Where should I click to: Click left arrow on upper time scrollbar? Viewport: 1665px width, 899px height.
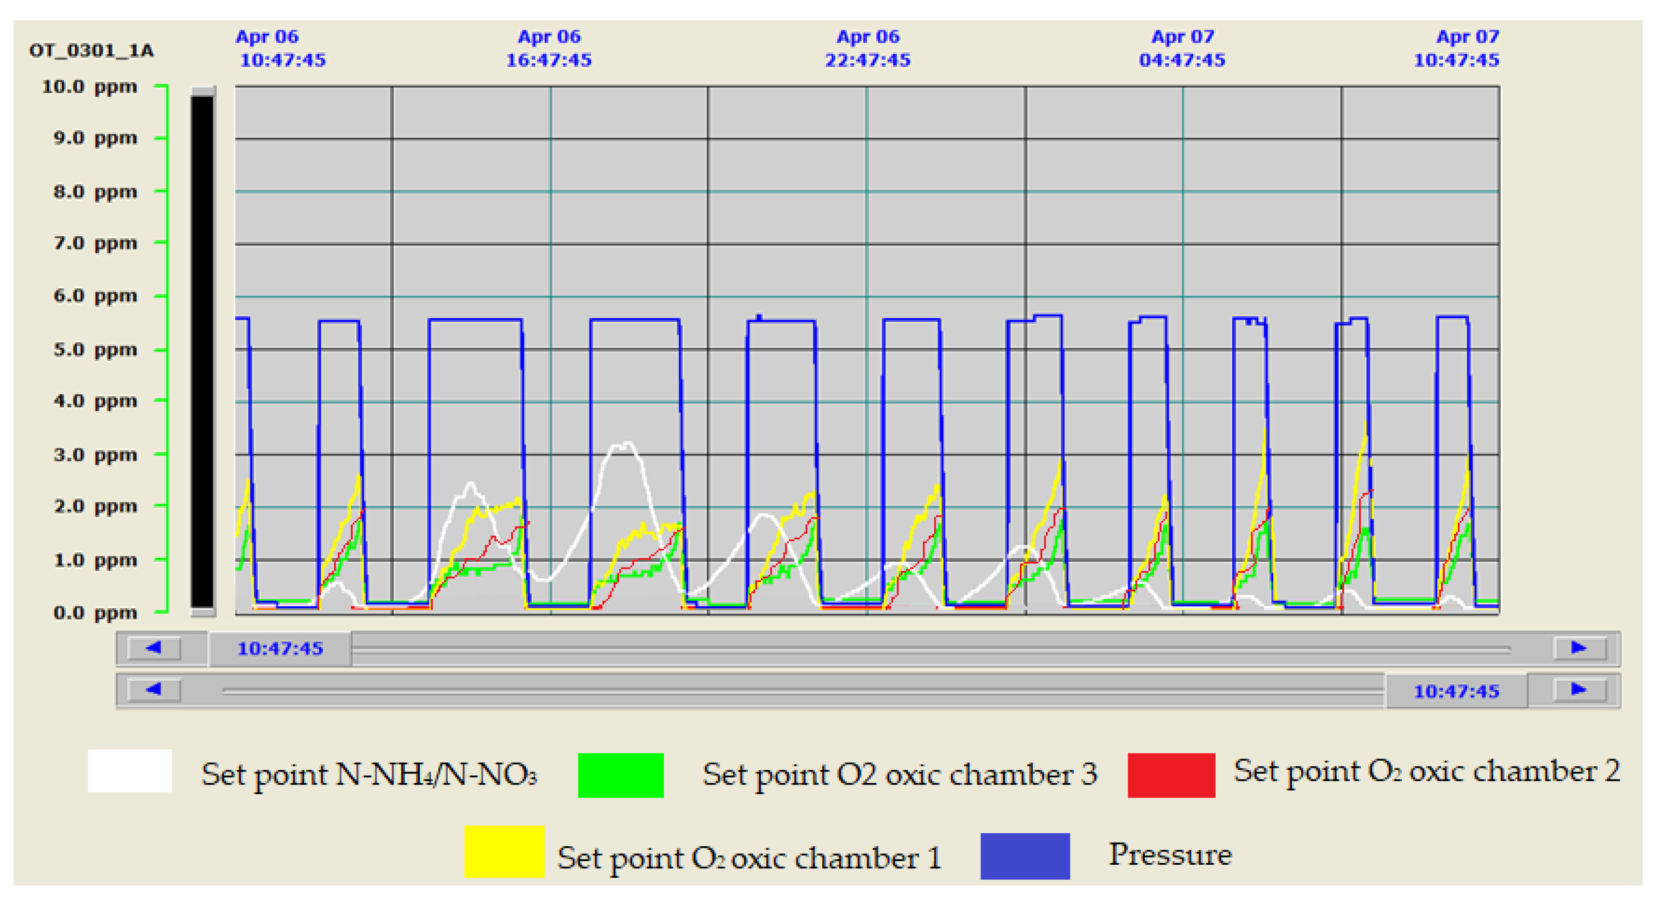[154, 648]
